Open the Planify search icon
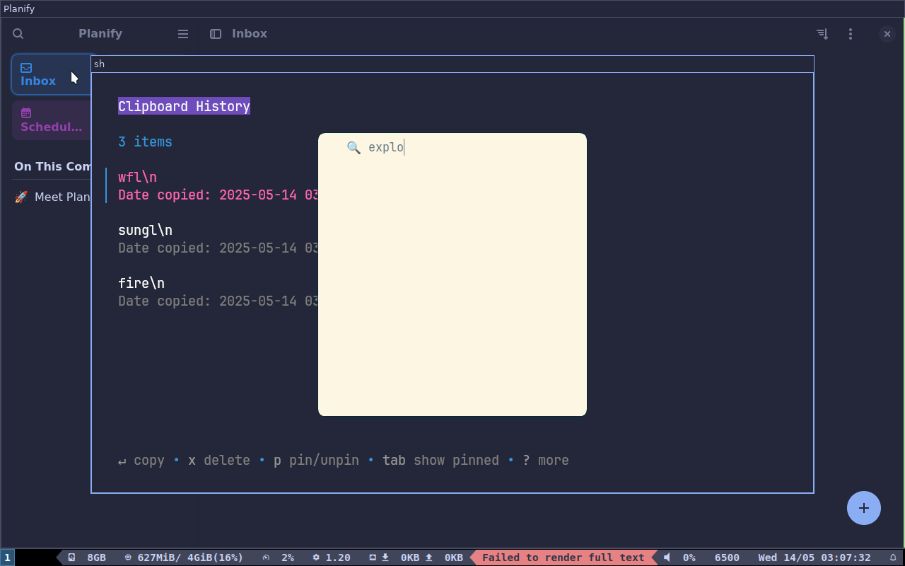This screenshot has width=905, height=566. (18, 34)
